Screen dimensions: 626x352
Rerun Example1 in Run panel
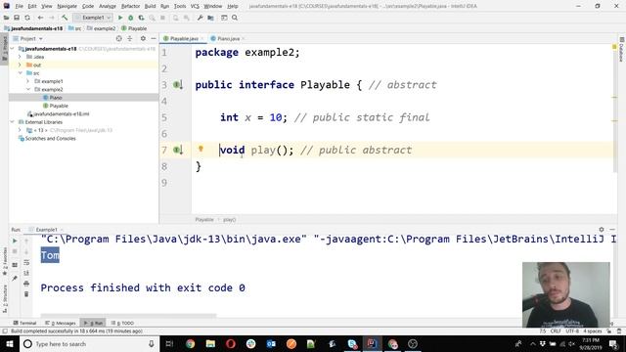click(x=15, y=242)
